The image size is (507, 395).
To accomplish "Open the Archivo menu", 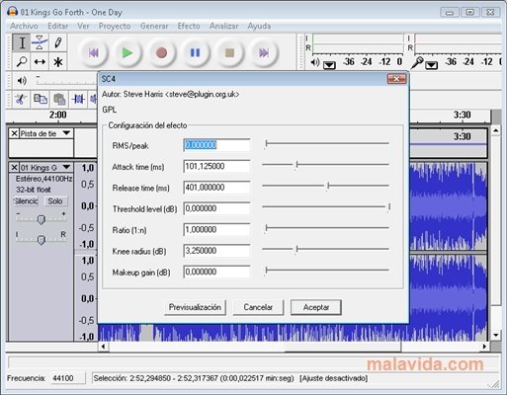I will (24, 26).
